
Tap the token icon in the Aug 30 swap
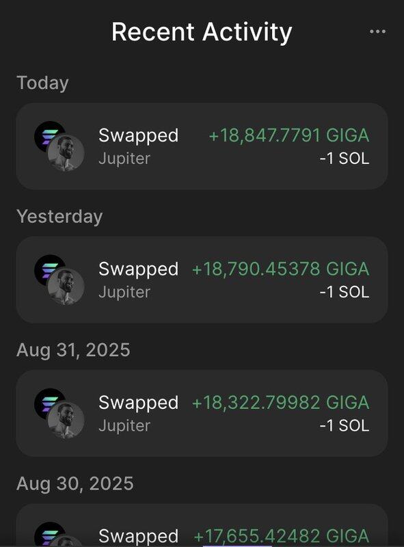(x=59, y=534)
